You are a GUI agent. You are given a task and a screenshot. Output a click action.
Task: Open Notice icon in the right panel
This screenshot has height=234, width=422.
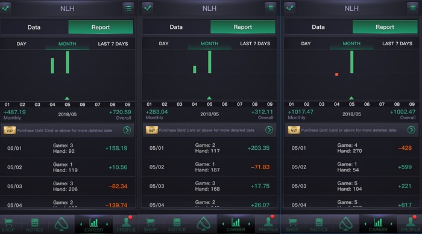[x=319, y=223]
